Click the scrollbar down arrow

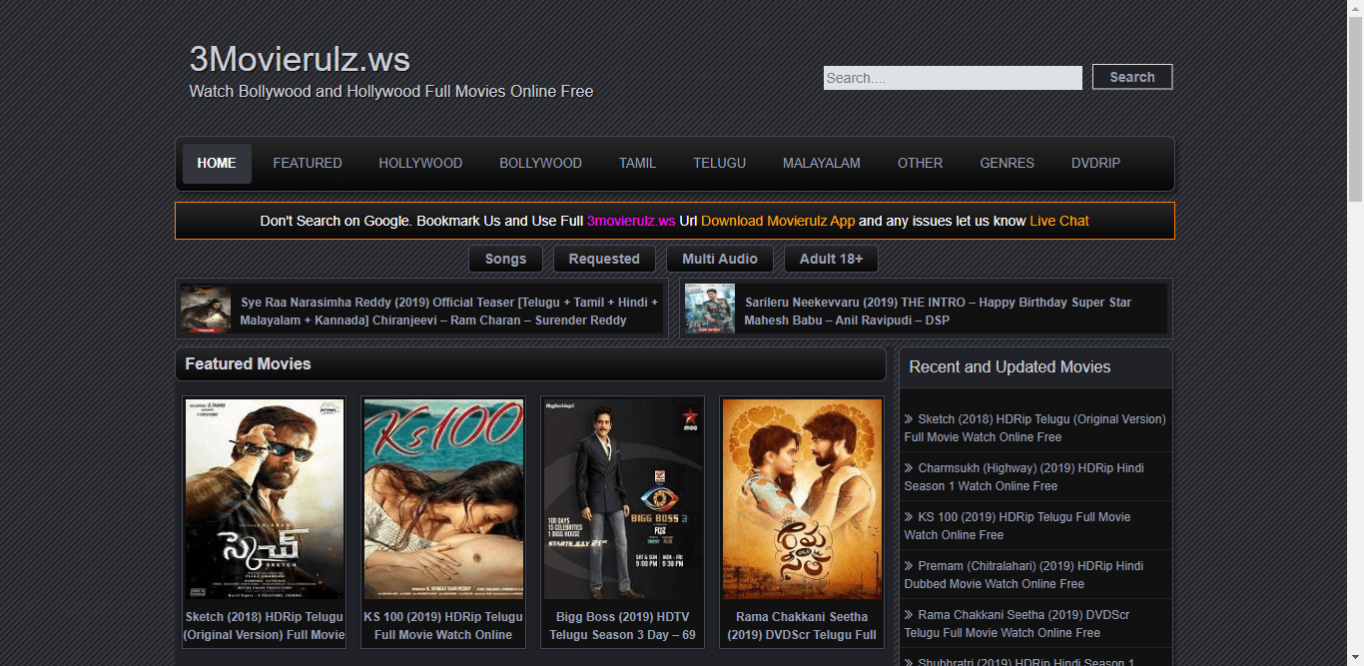point(1355,658)
